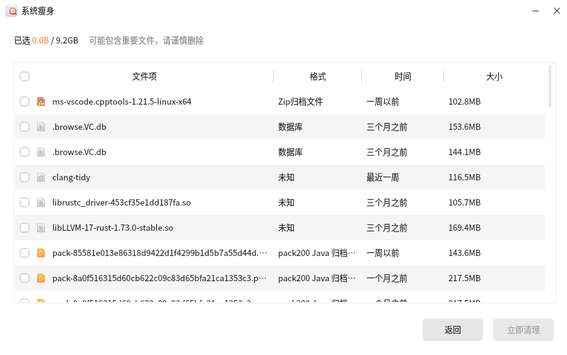Tick the checkbox next to clang-tidy

(x=25, y=177)
